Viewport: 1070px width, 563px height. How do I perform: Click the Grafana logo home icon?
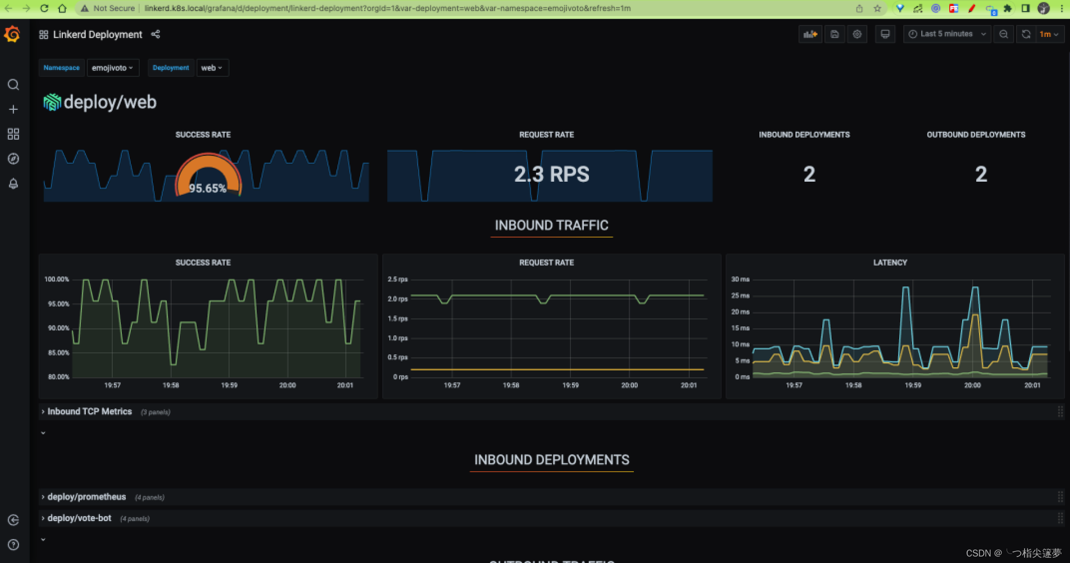[x=12, y=34]
